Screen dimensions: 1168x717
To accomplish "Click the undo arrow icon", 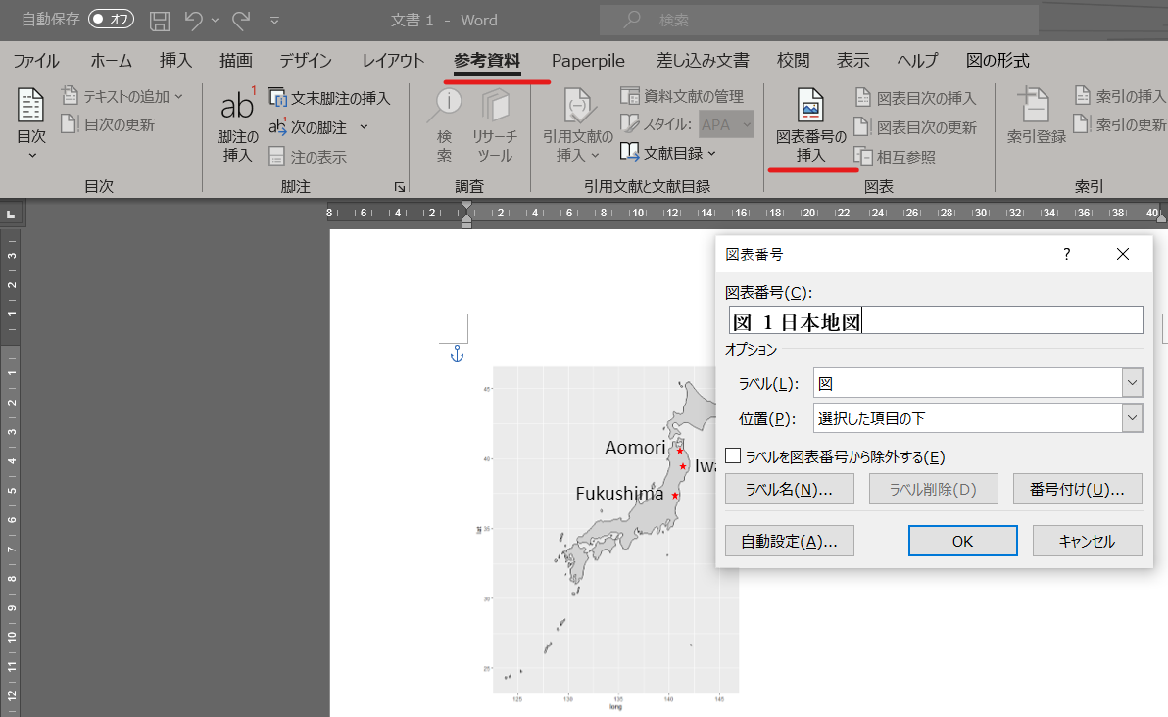I will click(194, 21).
